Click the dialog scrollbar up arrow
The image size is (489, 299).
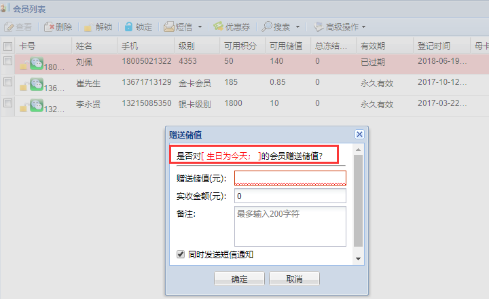point(359,149)
